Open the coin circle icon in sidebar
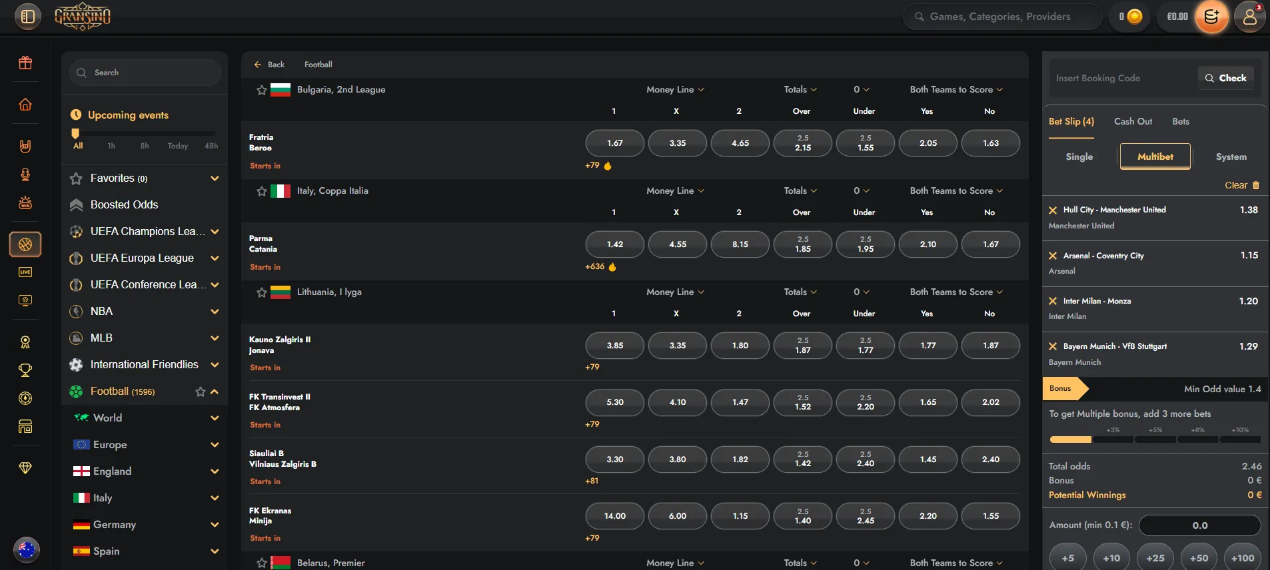The width and height of the screenshot is (1270, 570). (25, 398)
